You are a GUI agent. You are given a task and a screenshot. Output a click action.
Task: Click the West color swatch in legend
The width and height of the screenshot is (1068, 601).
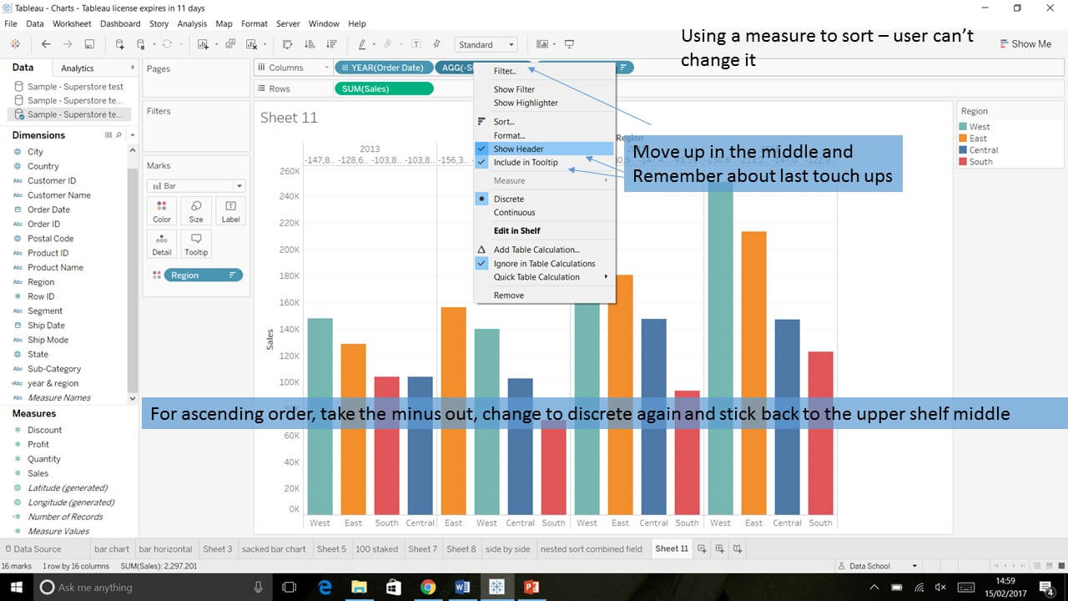(965, 127)
